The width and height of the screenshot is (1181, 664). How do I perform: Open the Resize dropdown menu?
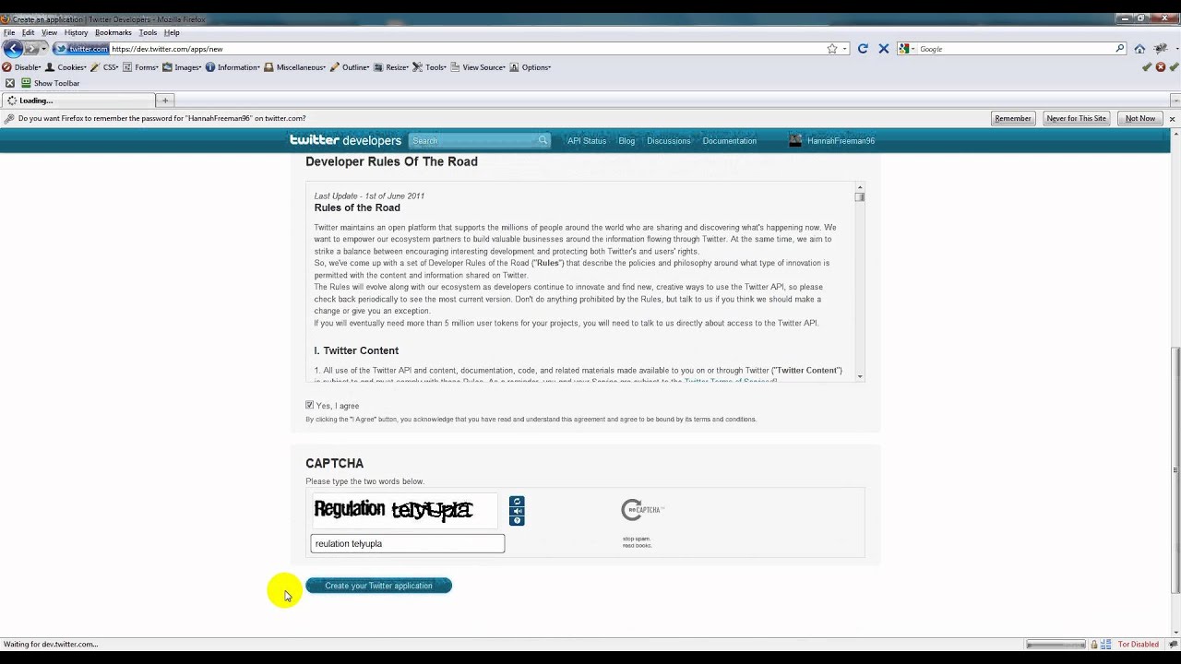[x=391, y=67]
